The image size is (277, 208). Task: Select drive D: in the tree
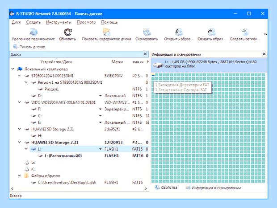pyautogui.click(x=40, y=96)
